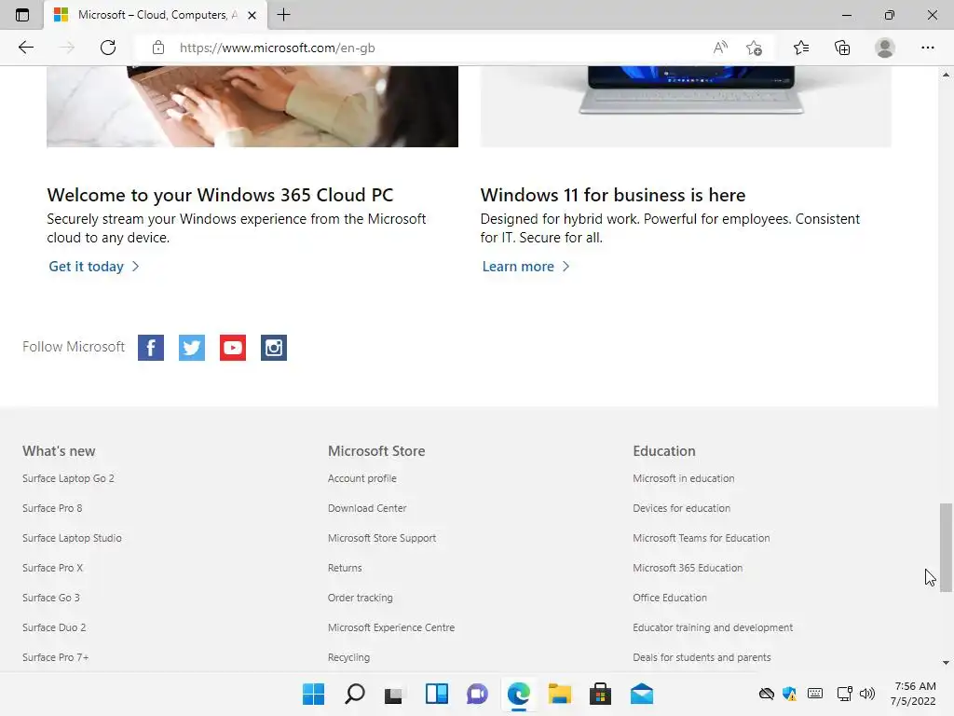Open Microsoft in education link
954x716 pixels.
683,478
